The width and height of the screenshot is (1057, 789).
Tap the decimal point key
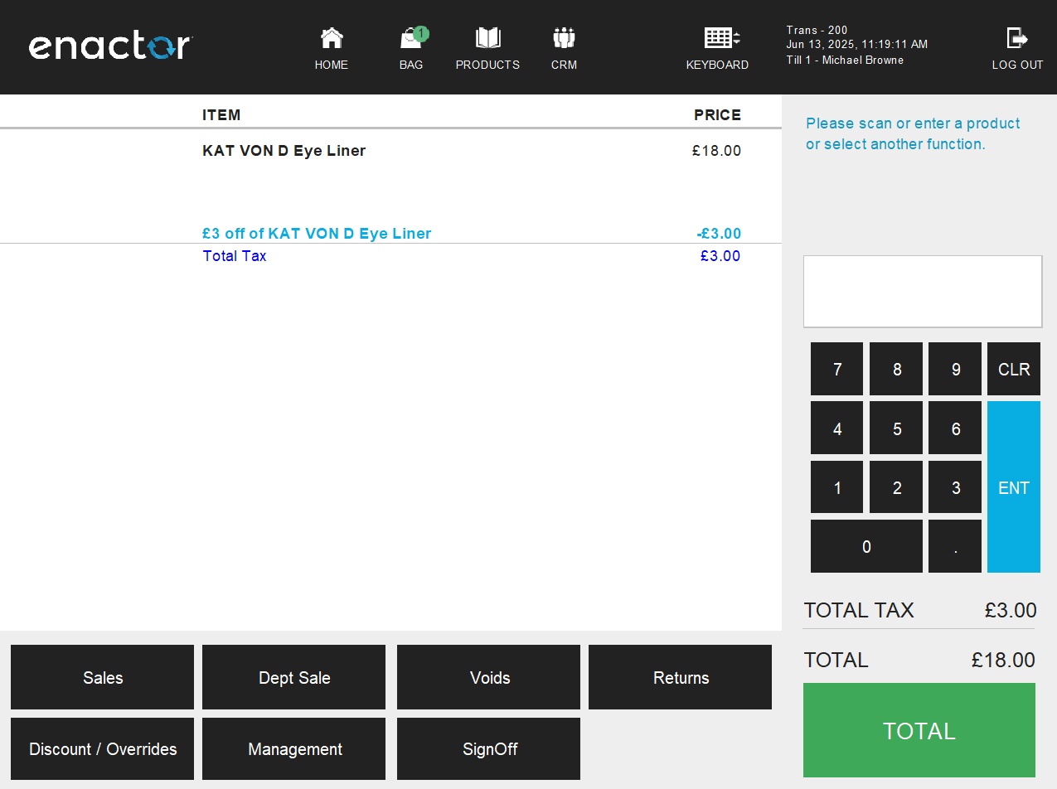[955, 546]
